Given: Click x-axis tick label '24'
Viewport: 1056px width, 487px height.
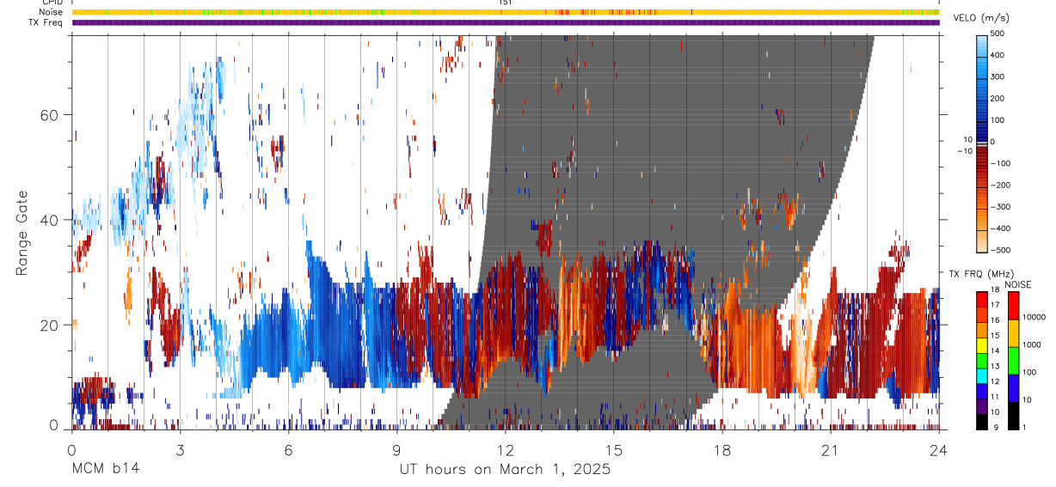Looking at the screenshot, I should click(939, 449).
